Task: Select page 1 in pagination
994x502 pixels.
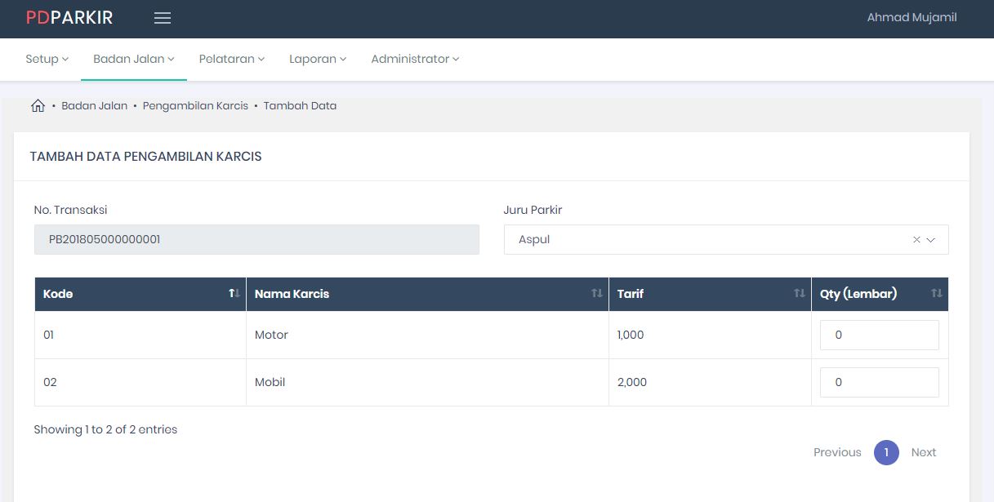Action: tap(886, 452)
